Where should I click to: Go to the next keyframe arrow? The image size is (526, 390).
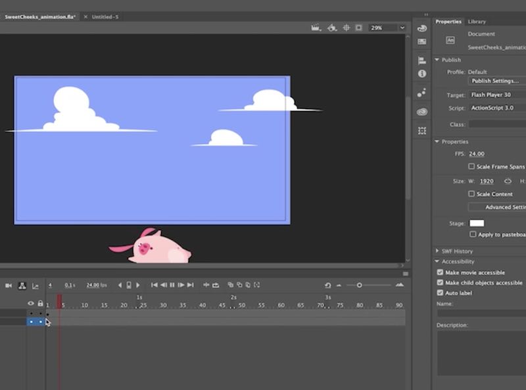click(138, 285)
